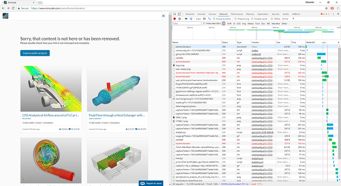Click the Report an issue button

151,184
